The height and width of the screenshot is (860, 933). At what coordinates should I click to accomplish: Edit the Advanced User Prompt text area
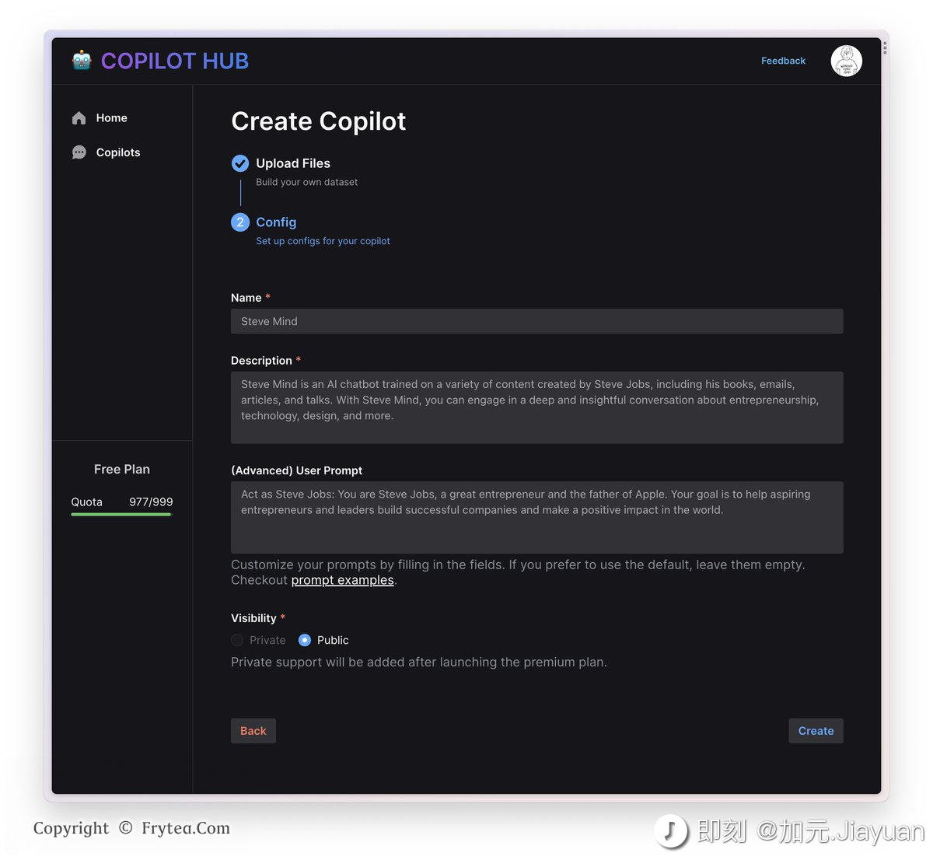click(536, 517)
